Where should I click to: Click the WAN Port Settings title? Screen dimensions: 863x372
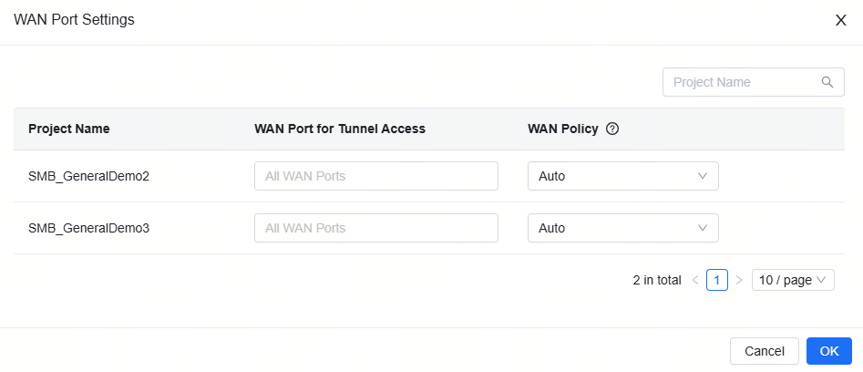[74, 20]
